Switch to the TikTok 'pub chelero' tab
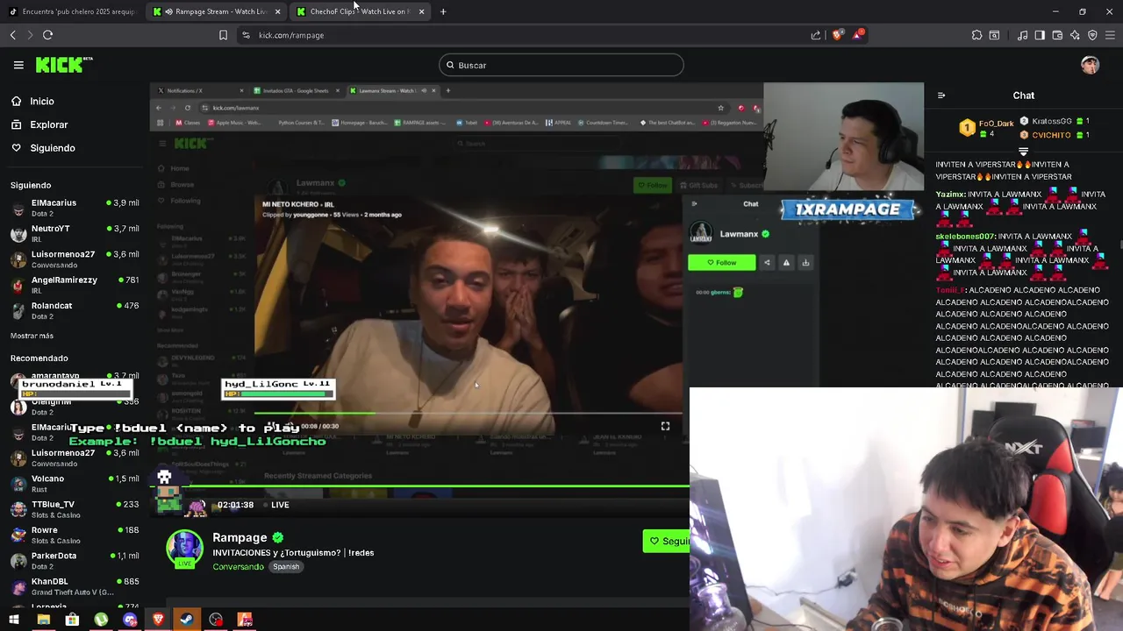 click(72, 11)
